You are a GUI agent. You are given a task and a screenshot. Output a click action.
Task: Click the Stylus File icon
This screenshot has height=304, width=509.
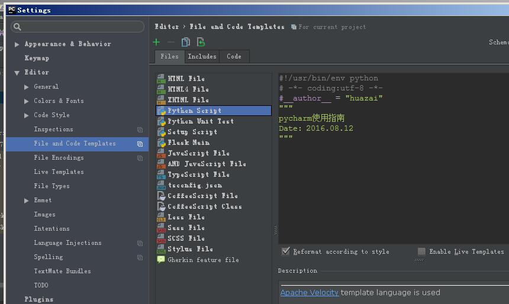(161, 249)
